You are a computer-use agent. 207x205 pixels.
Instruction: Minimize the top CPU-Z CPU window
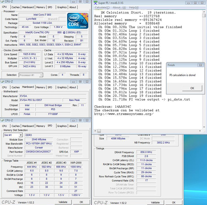[x=73, y=2]
